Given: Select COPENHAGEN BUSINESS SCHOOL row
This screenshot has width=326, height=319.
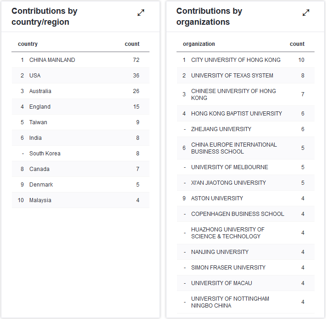Looking at the screenshot, I should pos(238,214).
